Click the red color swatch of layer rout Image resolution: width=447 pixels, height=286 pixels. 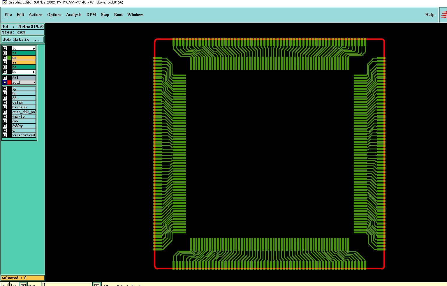[9, 82]
